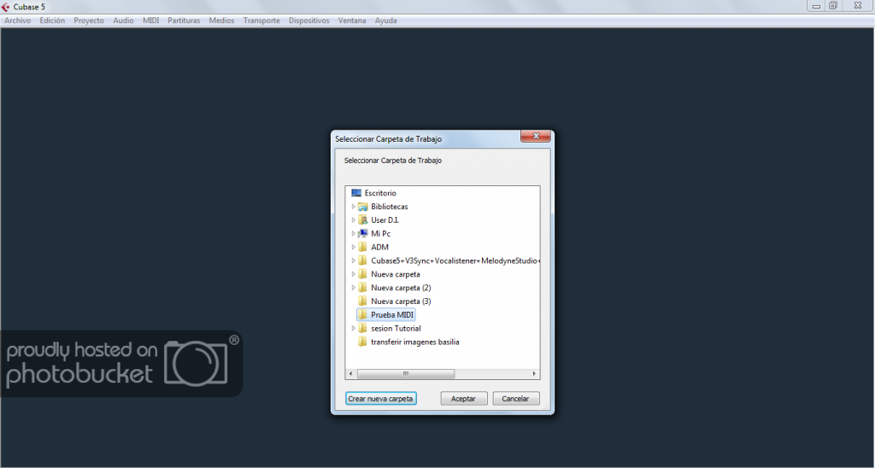Expand the ADM folder node
Viewport: 875px width, 468px height.
353,247
